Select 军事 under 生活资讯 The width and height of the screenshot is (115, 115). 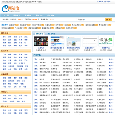click(x=20, y=55)
